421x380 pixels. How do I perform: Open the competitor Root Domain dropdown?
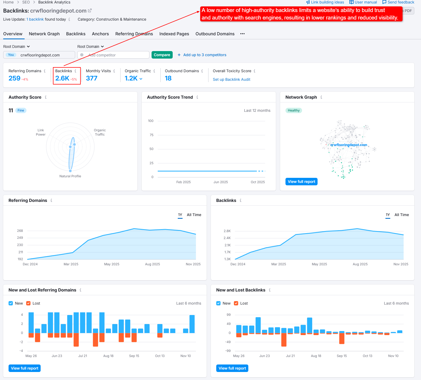pyautogui.click(x=90, y=47)
